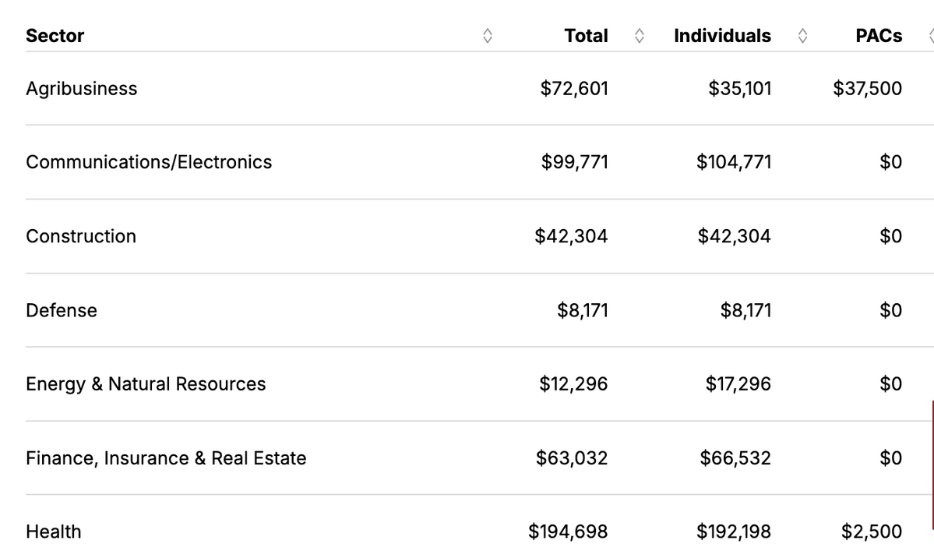
Task: Click the Health total of $194,698
Action: [568, 532]
